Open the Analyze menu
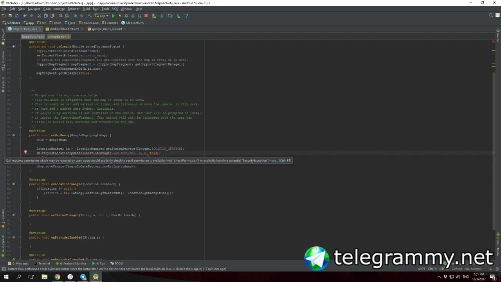This screenshot has width=501, height=282. [x=59, y=9]
